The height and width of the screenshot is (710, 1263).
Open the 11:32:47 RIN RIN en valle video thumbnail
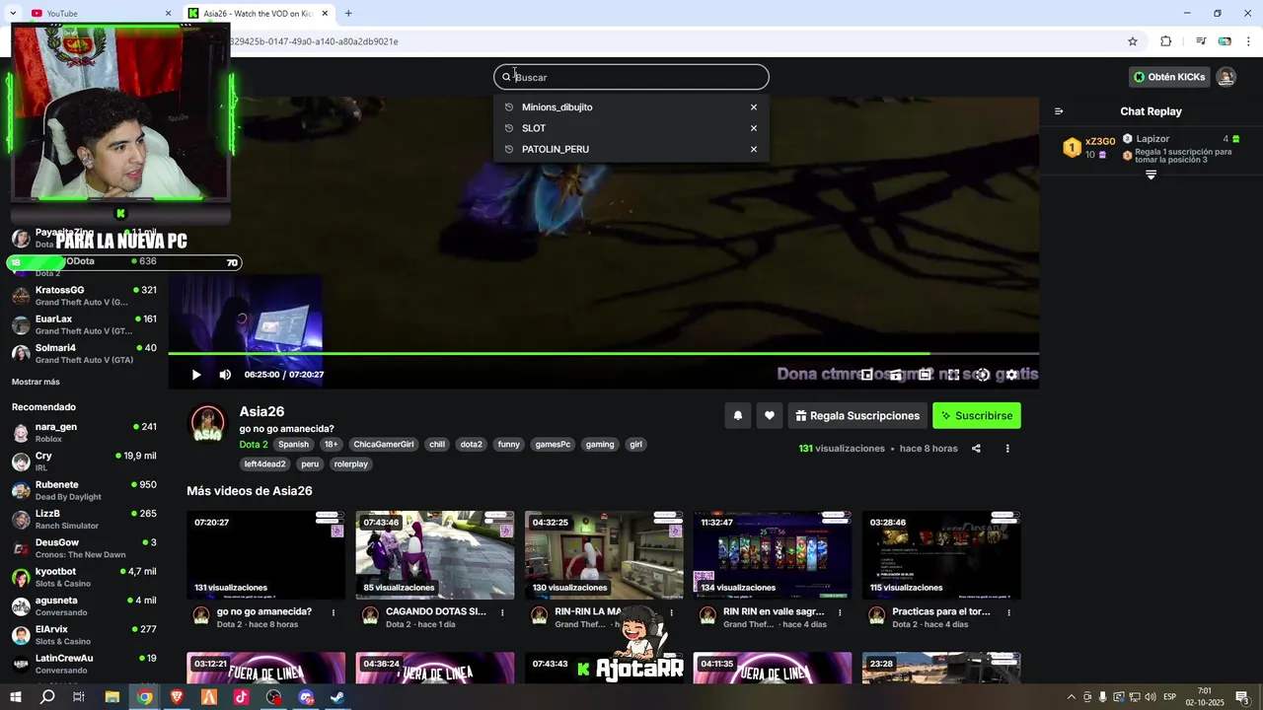[x=773, y=555]
